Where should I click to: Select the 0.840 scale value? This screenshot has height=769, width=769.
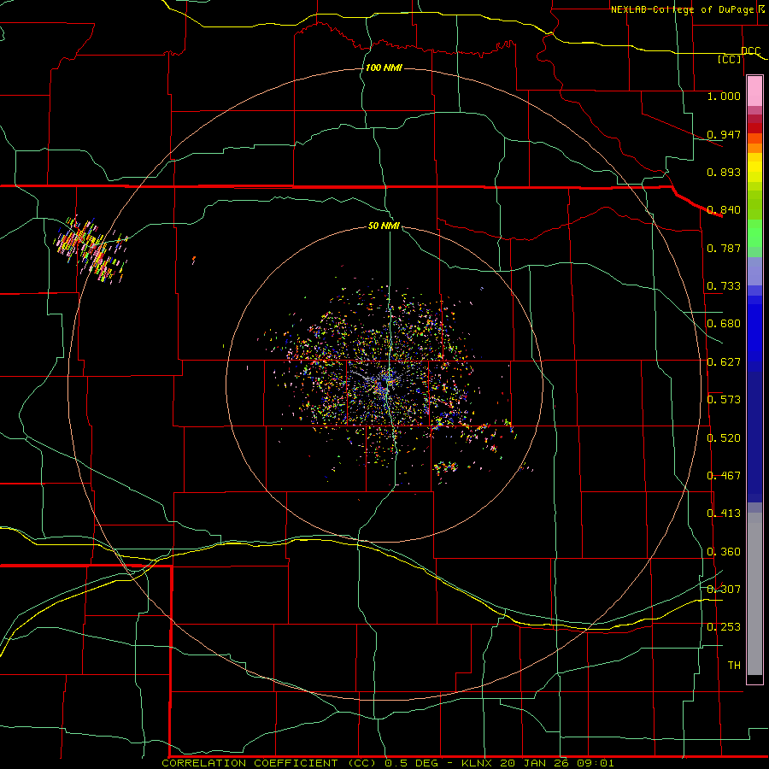pyautogui.click(x=724, y=209)
